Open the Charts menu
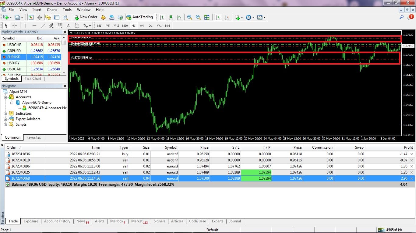 52,10
